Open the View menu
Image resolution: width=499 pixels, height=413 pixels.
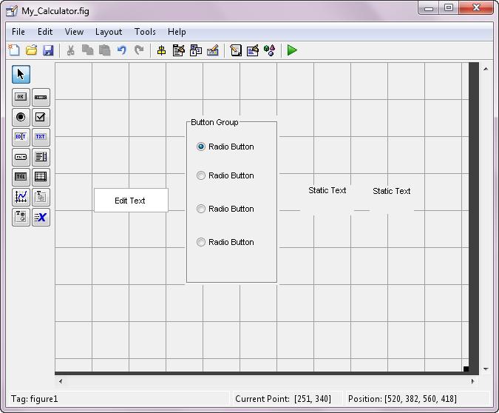[74, 32]
